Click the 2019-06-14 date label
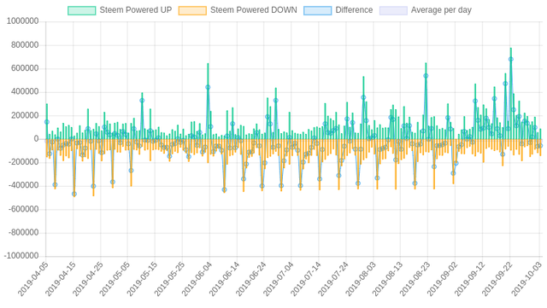The height and width of the screenshot is (308, 547). (224, 279)
